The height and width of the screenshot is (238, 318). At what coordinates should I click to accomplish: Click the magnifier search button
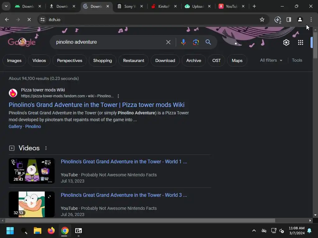pos(208,42)
